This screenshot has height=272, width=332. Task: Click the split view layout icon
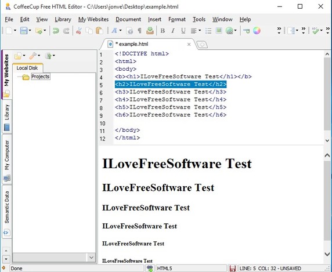coord(292,31)
